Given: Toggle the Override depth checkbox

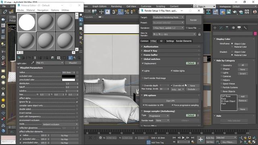Looking at the screenshot, I should pos(143,85).
